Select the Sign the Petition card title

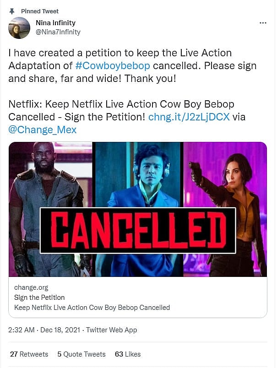pyautogui.click(x=39, y=298)
